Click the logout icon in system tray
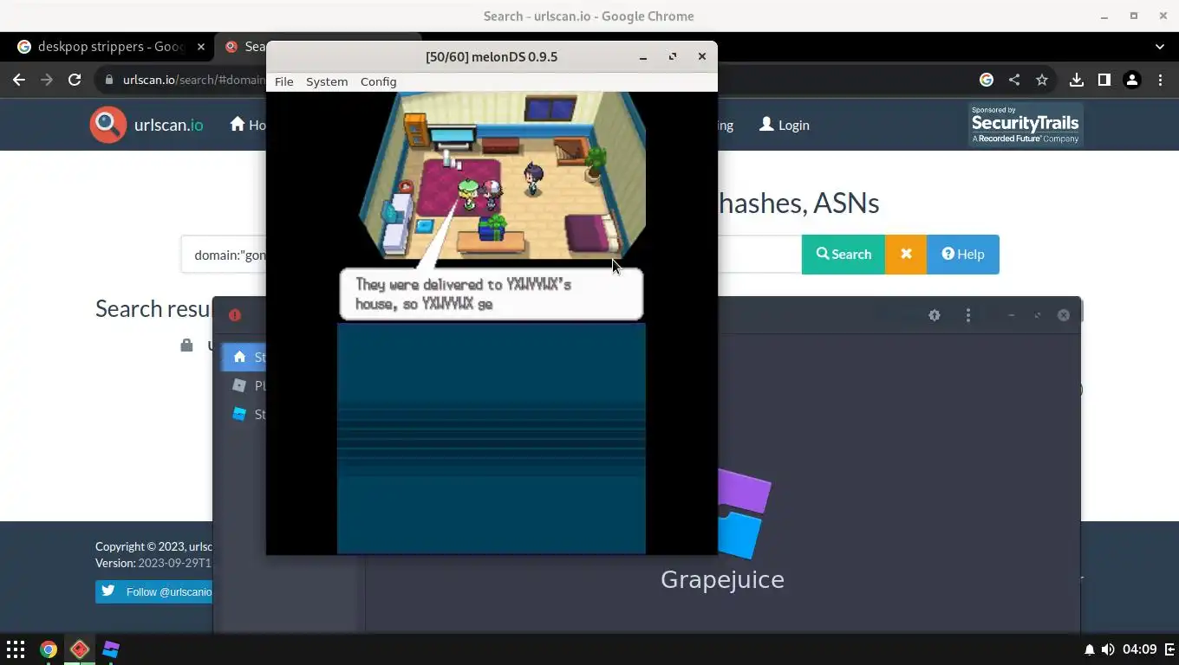Screen dimensions: 1179x665 [1169, 649]
